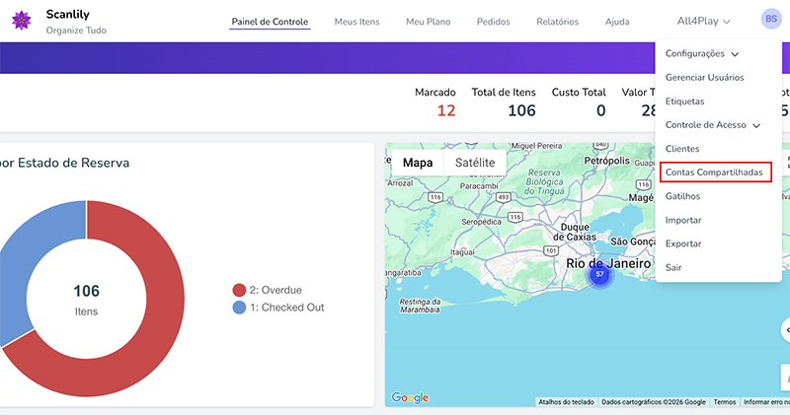Open the Meus Itens tab
The height and width of the screenshot is (415, 790).
356,22
